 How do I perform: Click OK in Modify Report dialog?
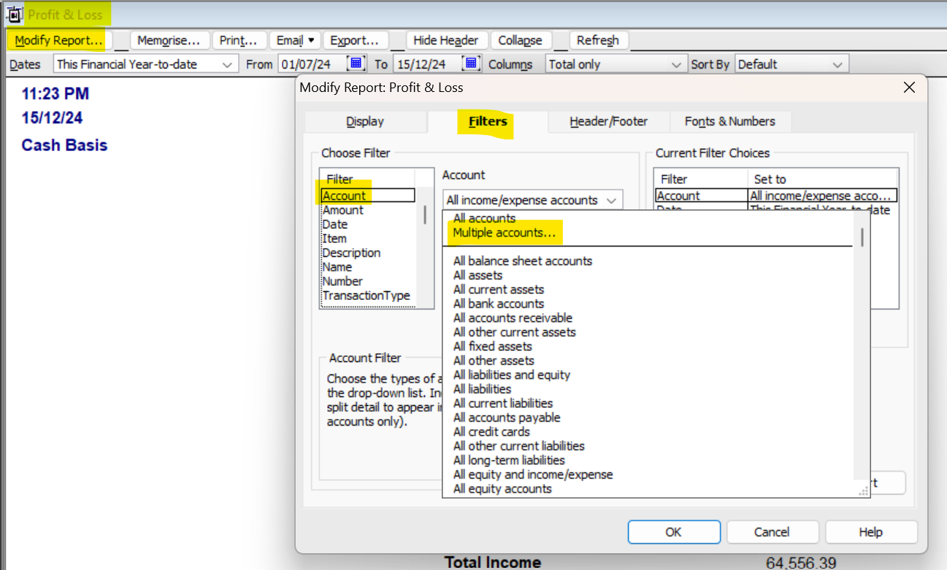pyautogui.click(x=674, y=532)
